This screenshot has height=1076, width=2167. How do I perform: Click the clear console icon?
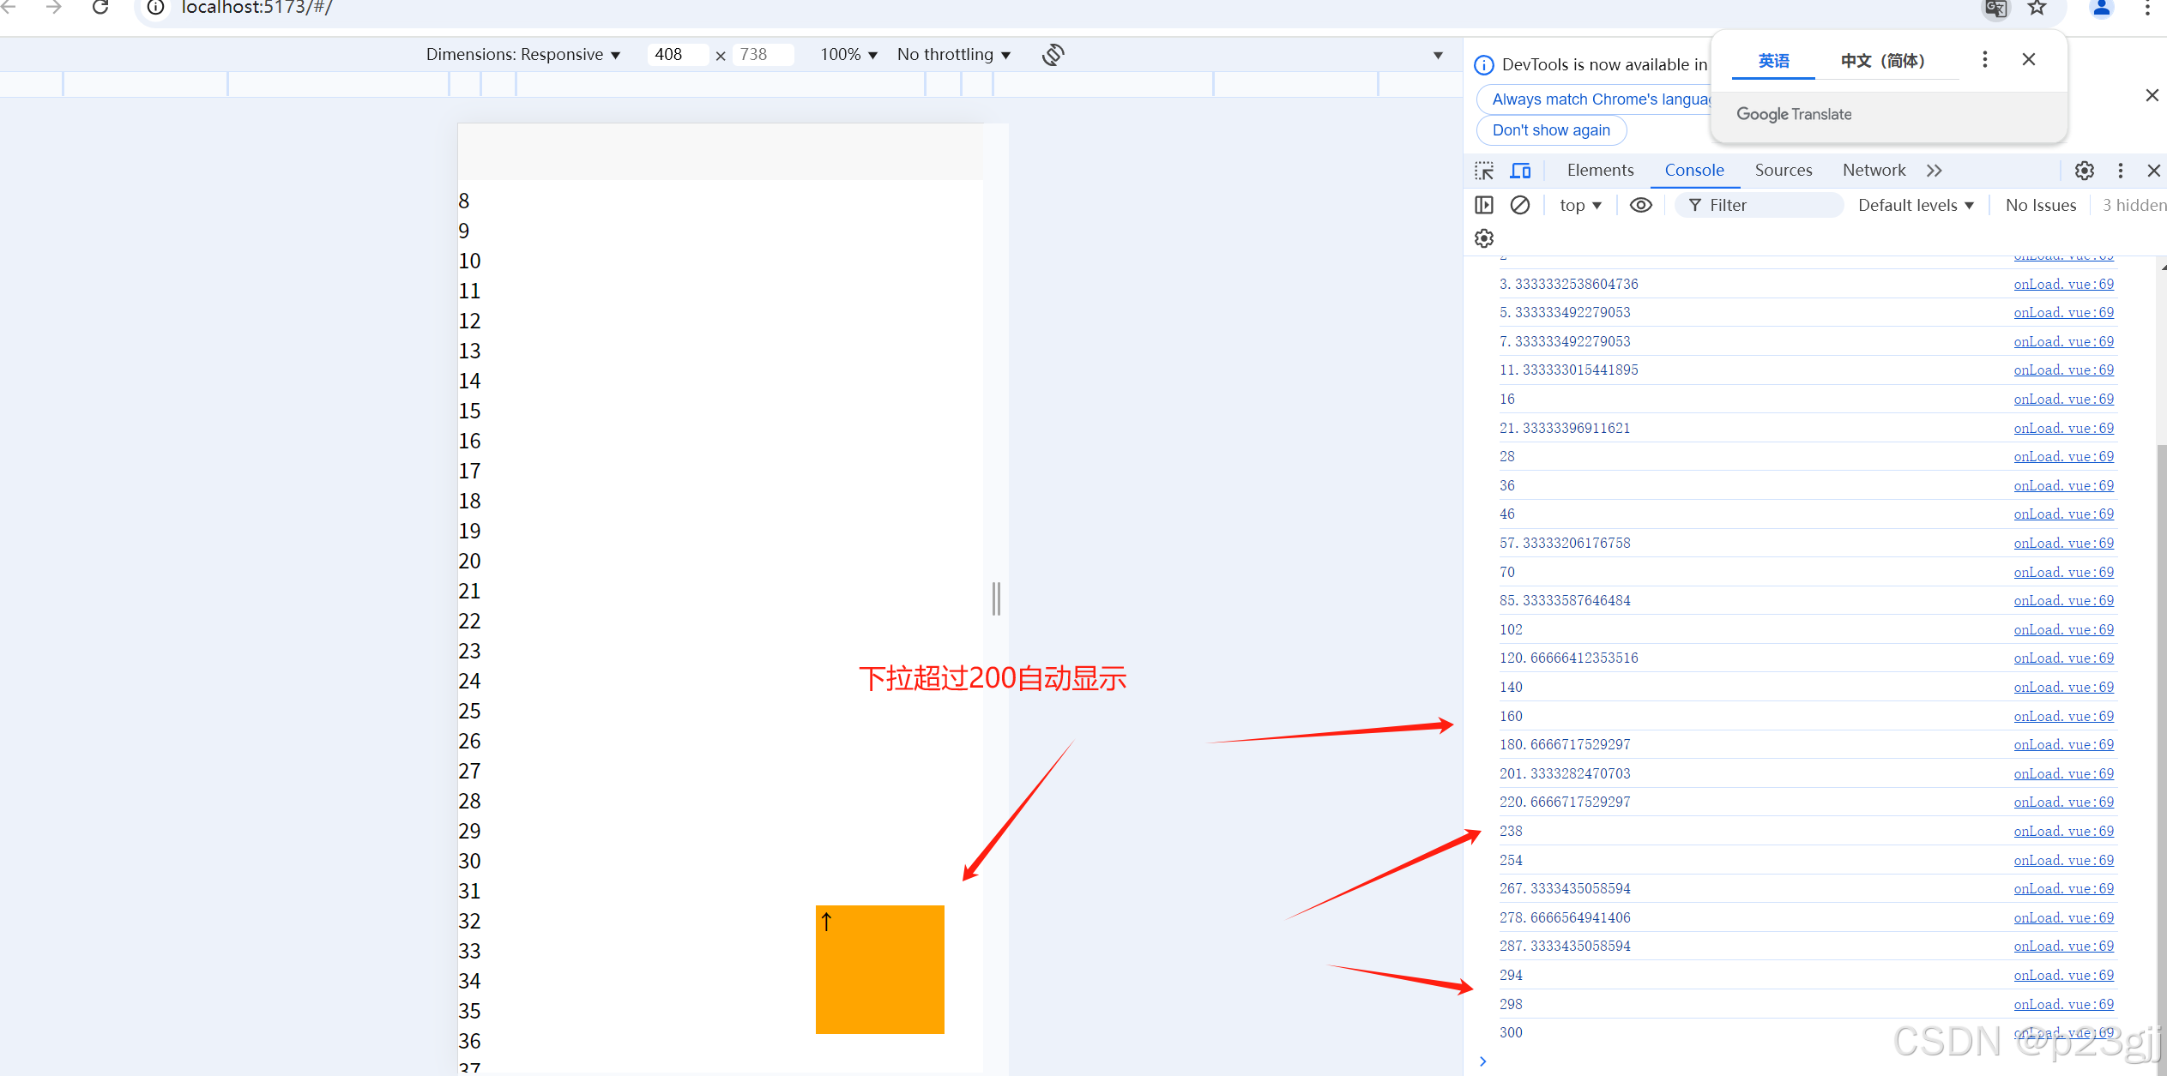[1519, 205]
